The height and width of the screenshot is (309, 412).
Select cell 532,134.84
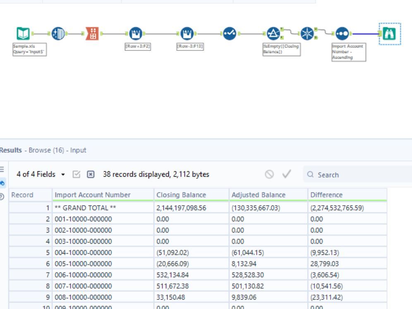[192, 275]
